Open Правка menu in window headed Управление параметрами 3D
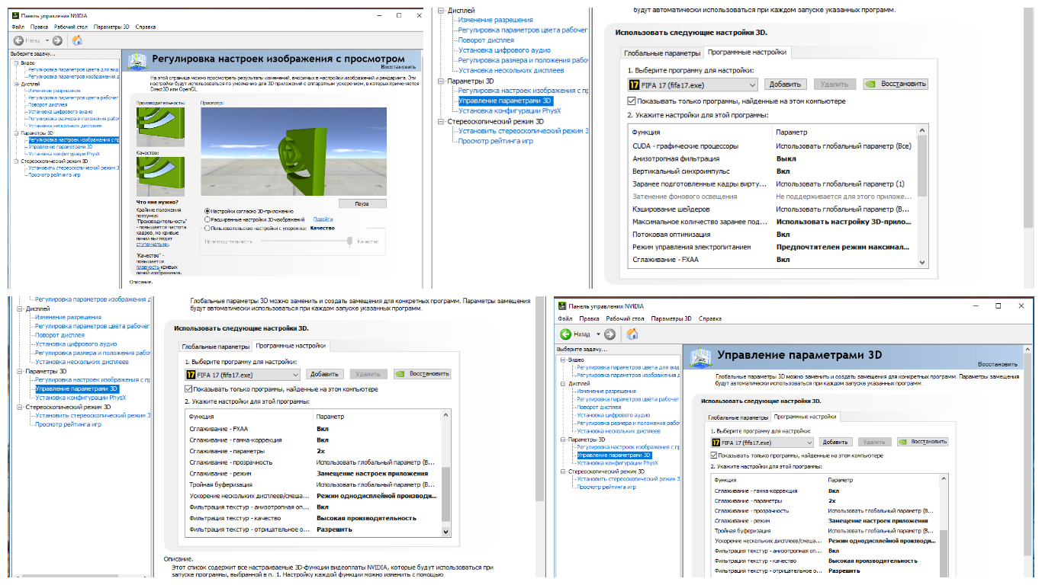This screenshot has height=585, width=1042. tap(589, 318)
